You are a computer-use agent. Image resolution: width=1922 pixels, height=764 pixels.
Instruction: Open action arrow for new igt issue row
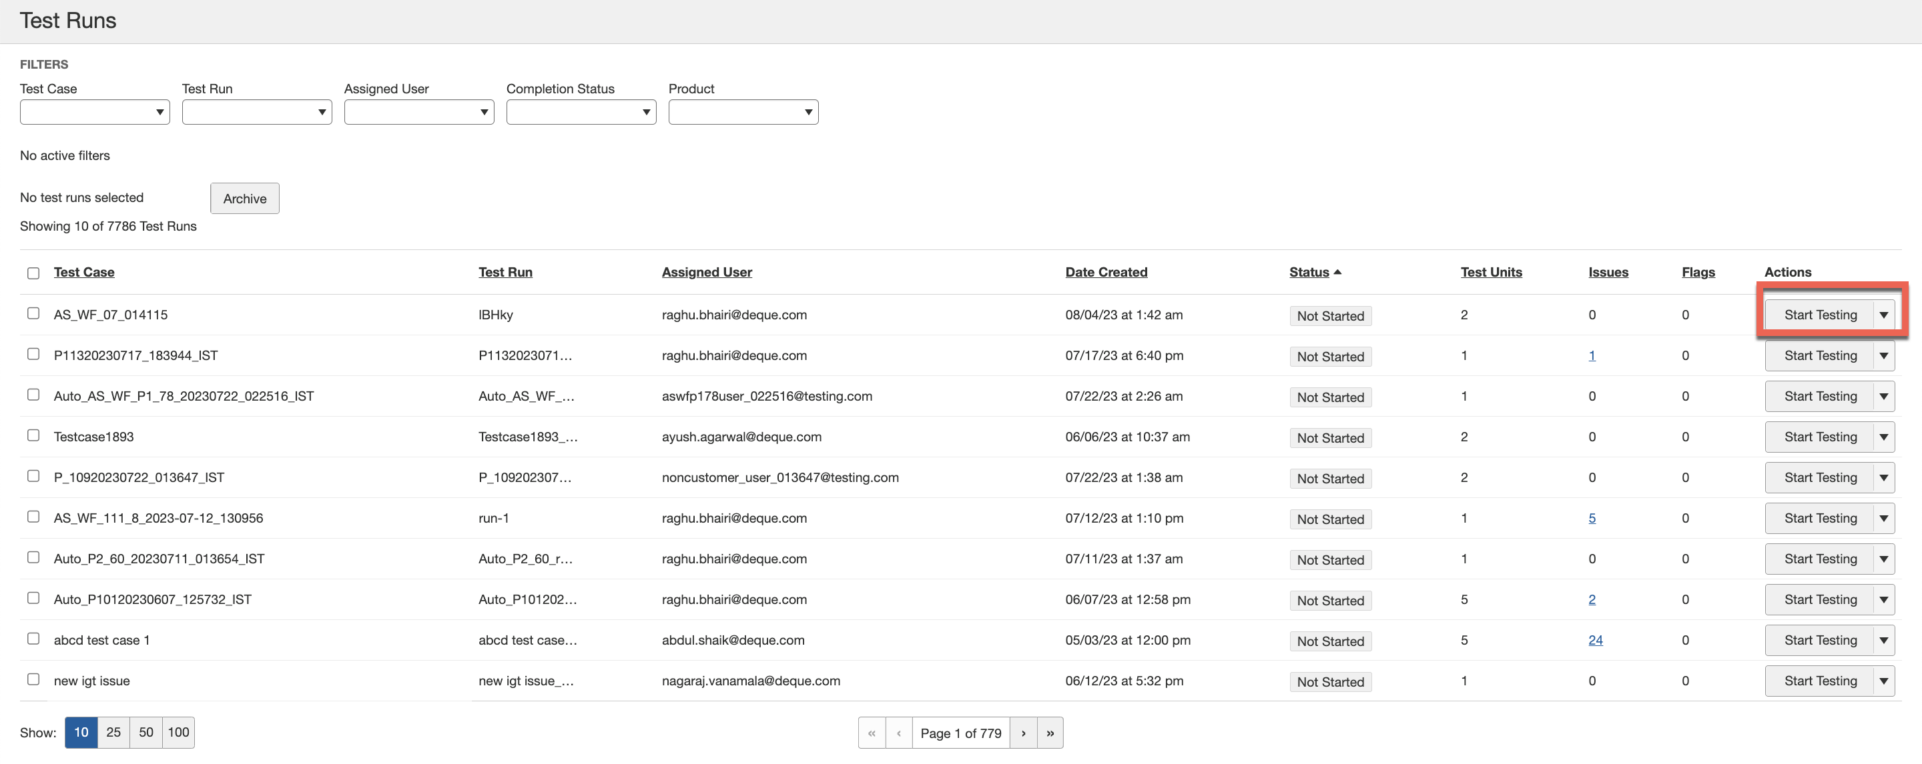pos(1883,681)
